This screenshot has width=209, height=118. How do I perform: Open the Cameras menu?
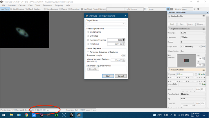12,5
